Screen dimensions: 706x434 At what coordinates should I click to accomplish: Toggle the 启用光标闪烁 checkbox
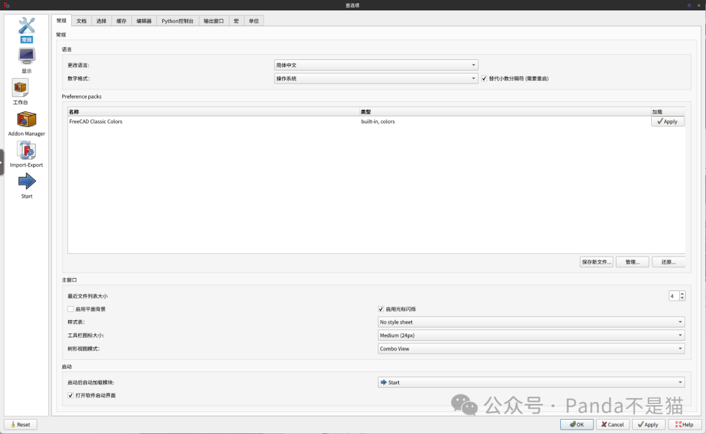tap(381, 309)
